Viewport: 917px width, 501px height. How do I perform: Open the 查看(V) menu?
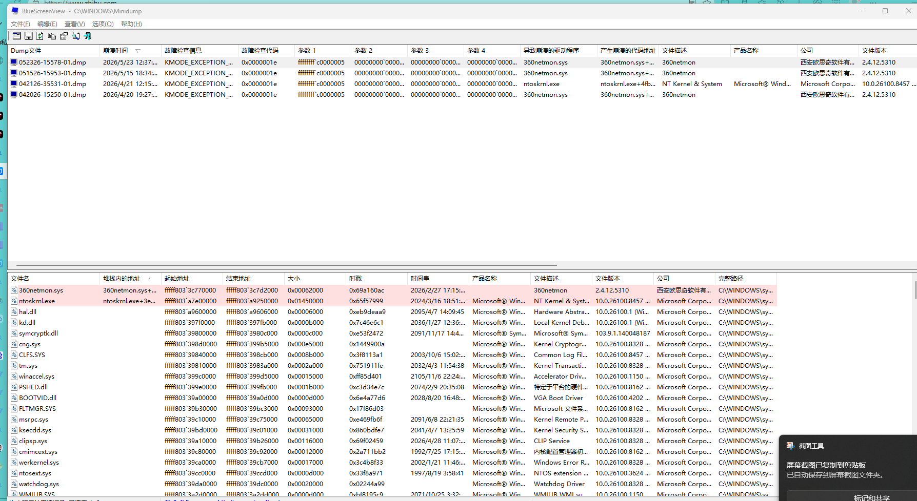[74, 24]
